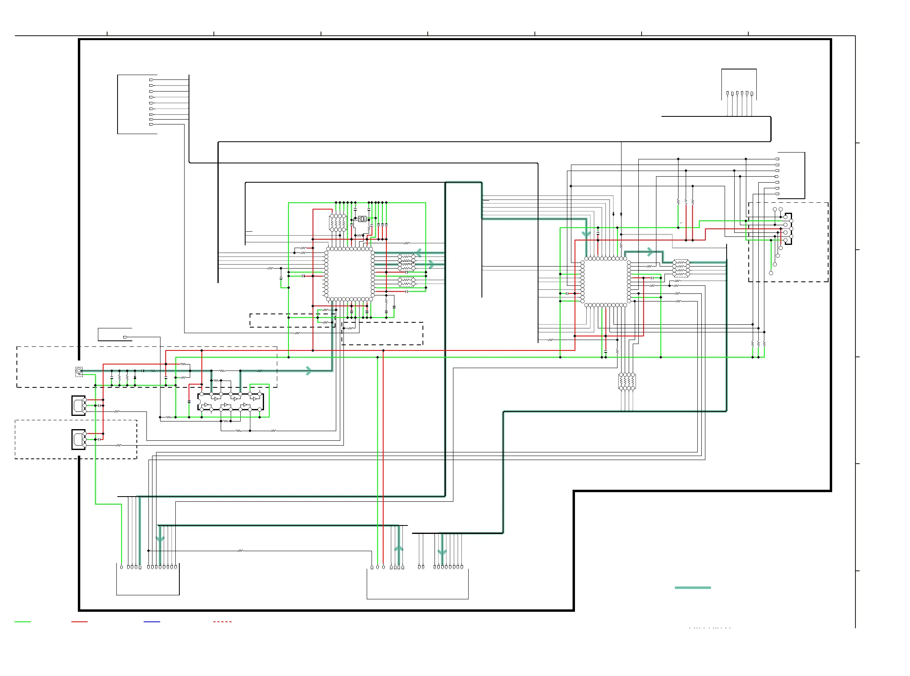Click the resistor array above the left IC
This screenshot has width=910, height=676.
(338, 223)
